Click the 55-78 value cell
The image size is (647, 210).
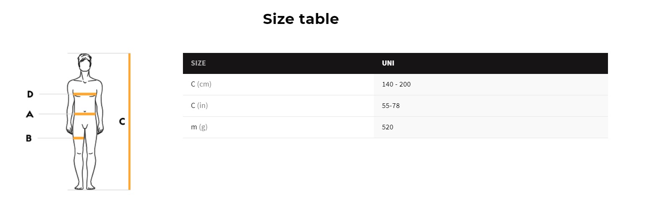coord(391,105)
